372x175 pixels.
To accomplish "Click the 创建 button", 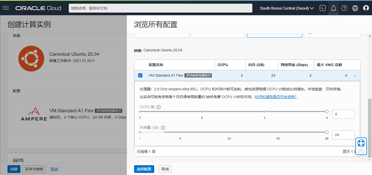I will pyautogui.click(x=14, y=169).
